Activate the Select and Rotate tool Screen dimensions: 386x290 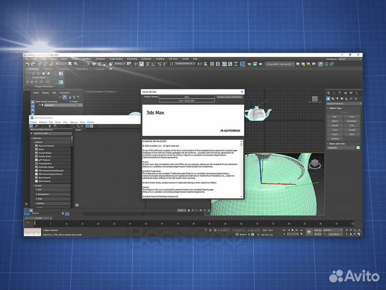click(100, 64)
